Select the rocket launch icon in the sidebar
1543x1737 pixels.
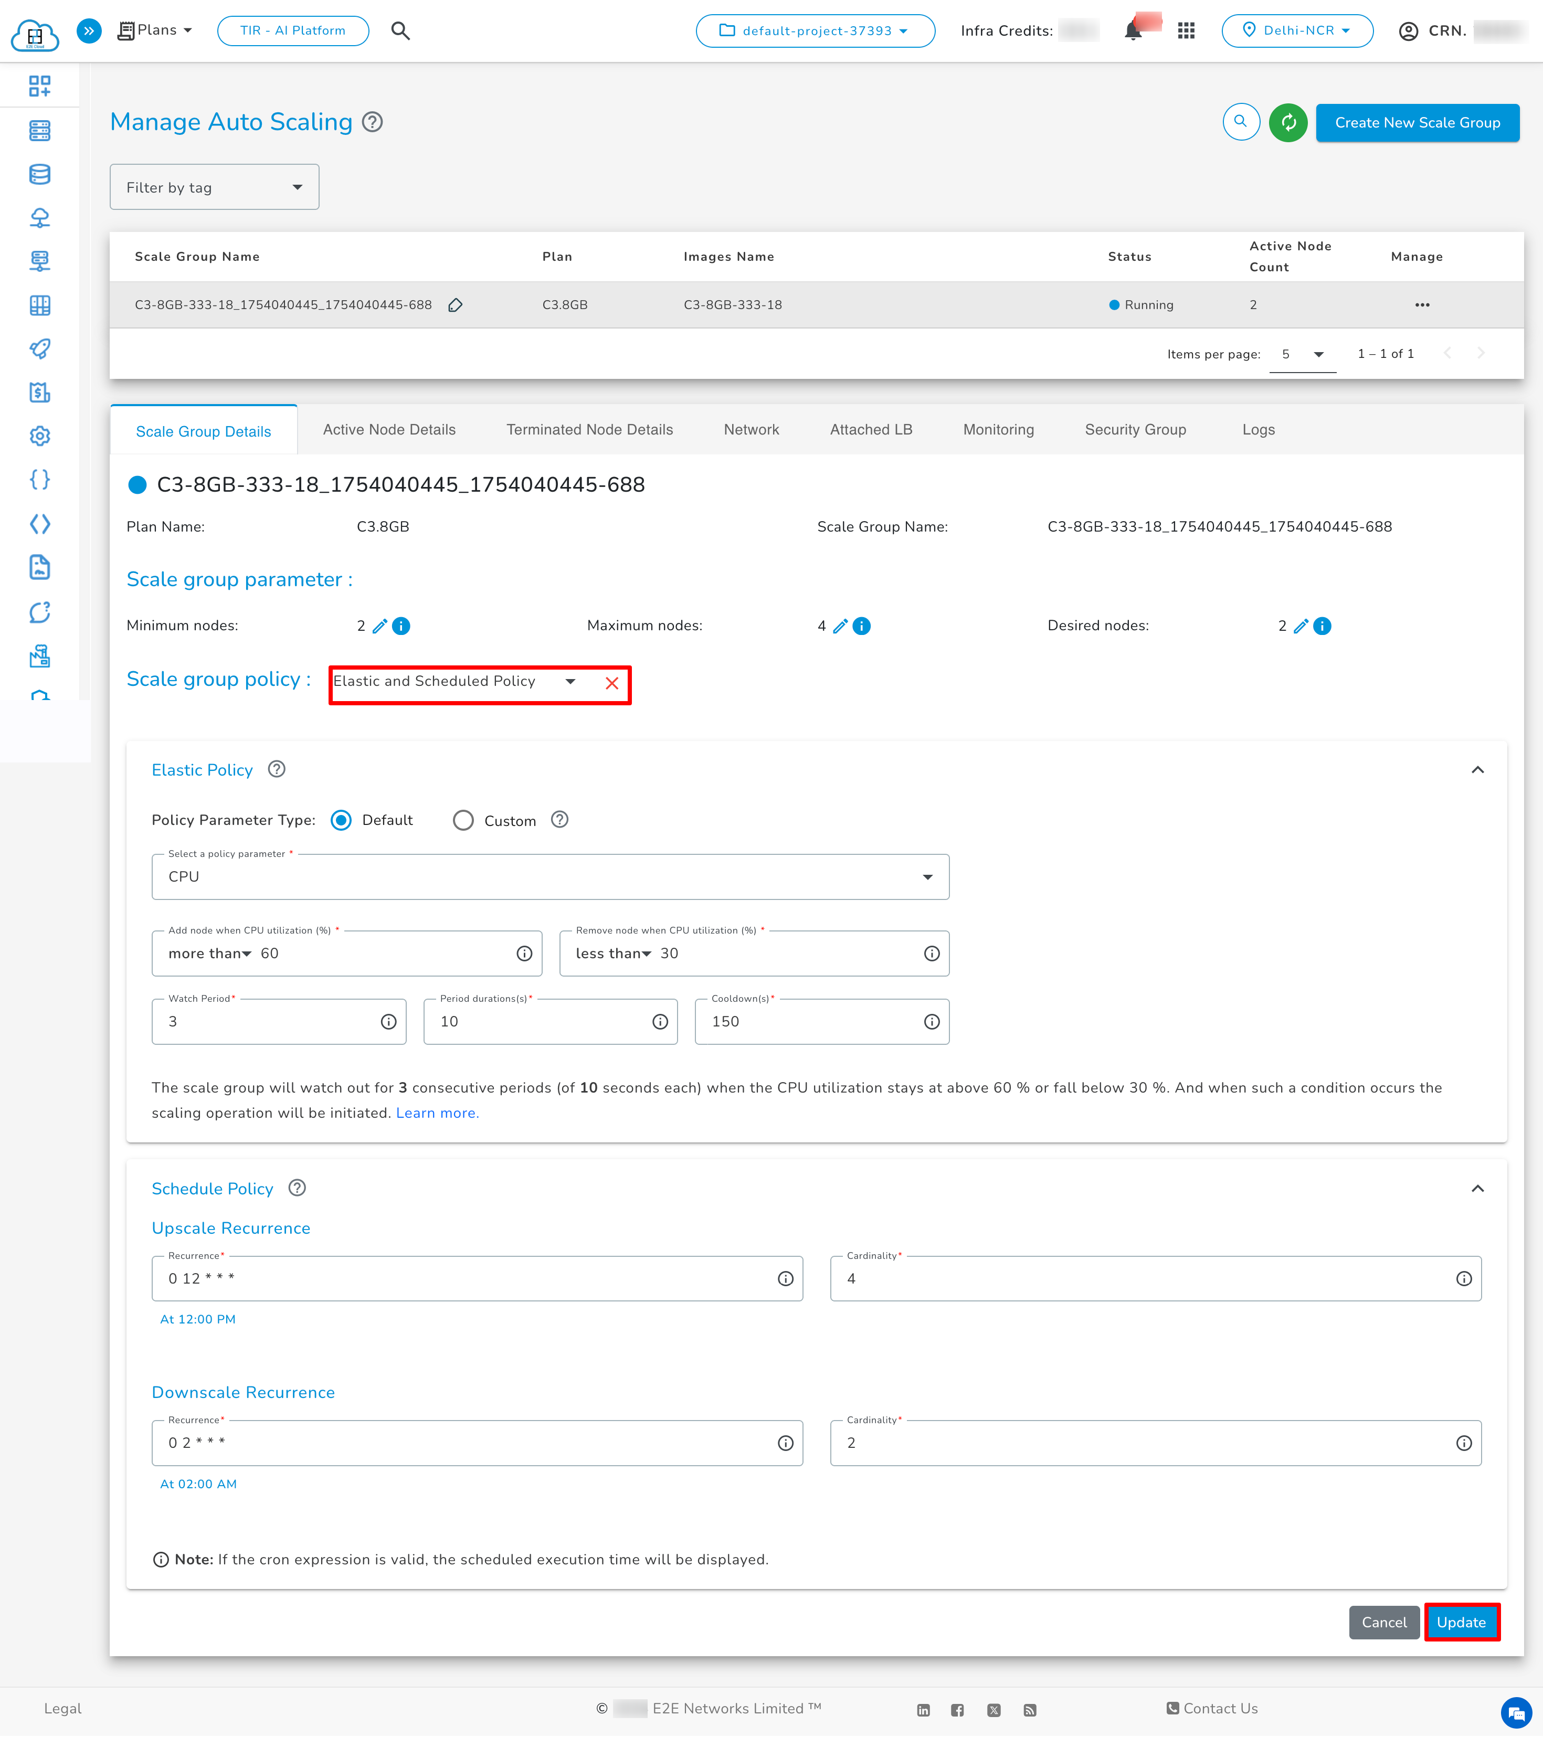click(39, 349)
